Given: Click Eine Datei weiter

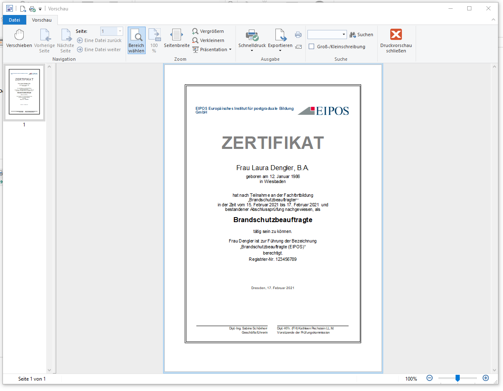Looking at the screenshot, I should click(99, 49).
